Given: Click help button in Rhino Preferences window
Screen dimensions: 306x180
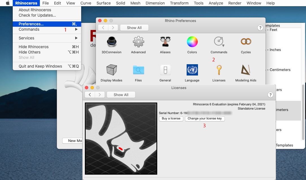Looking at the screenshot, I should coord(260,28).
